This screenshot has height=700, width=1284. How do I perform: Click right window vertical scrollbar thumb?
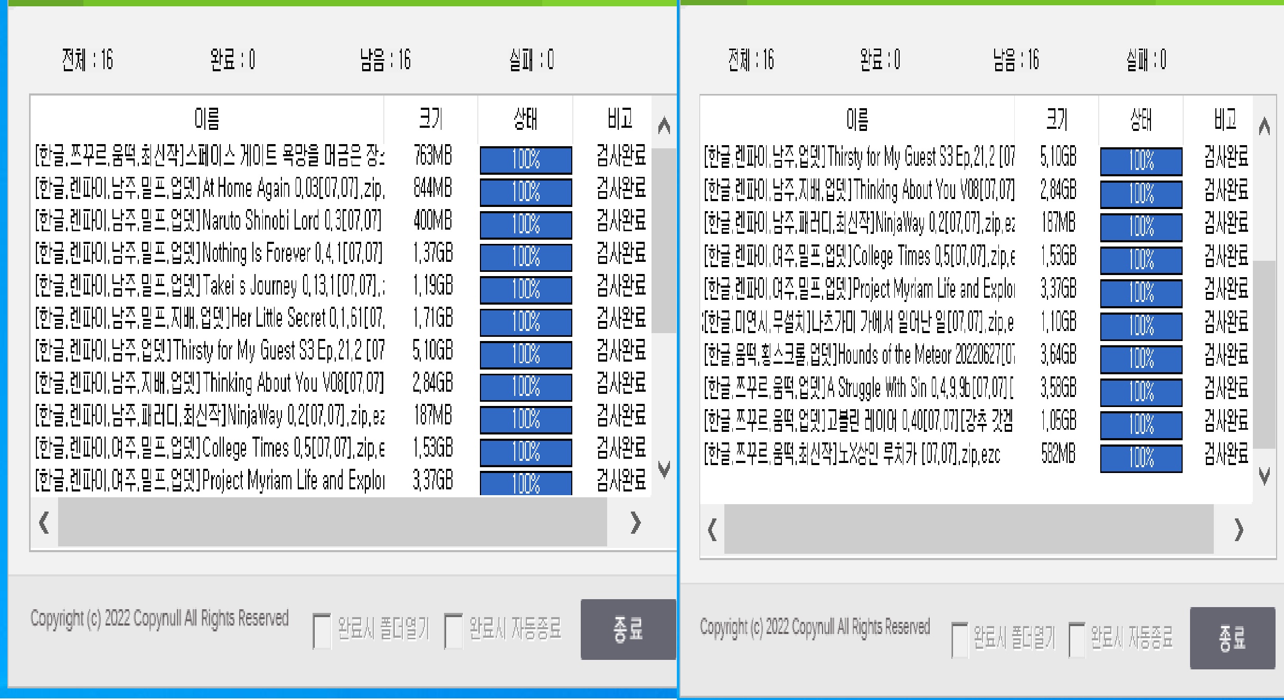(x=1264, y=354)
